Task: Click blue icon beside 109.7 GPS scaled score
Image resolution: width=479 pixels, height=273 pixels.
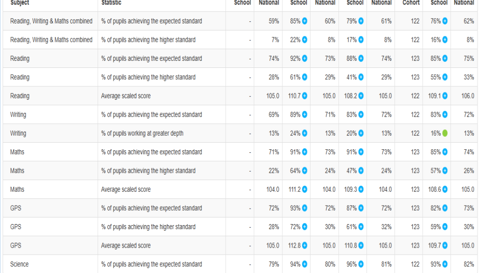Action: tap(445, 246)
